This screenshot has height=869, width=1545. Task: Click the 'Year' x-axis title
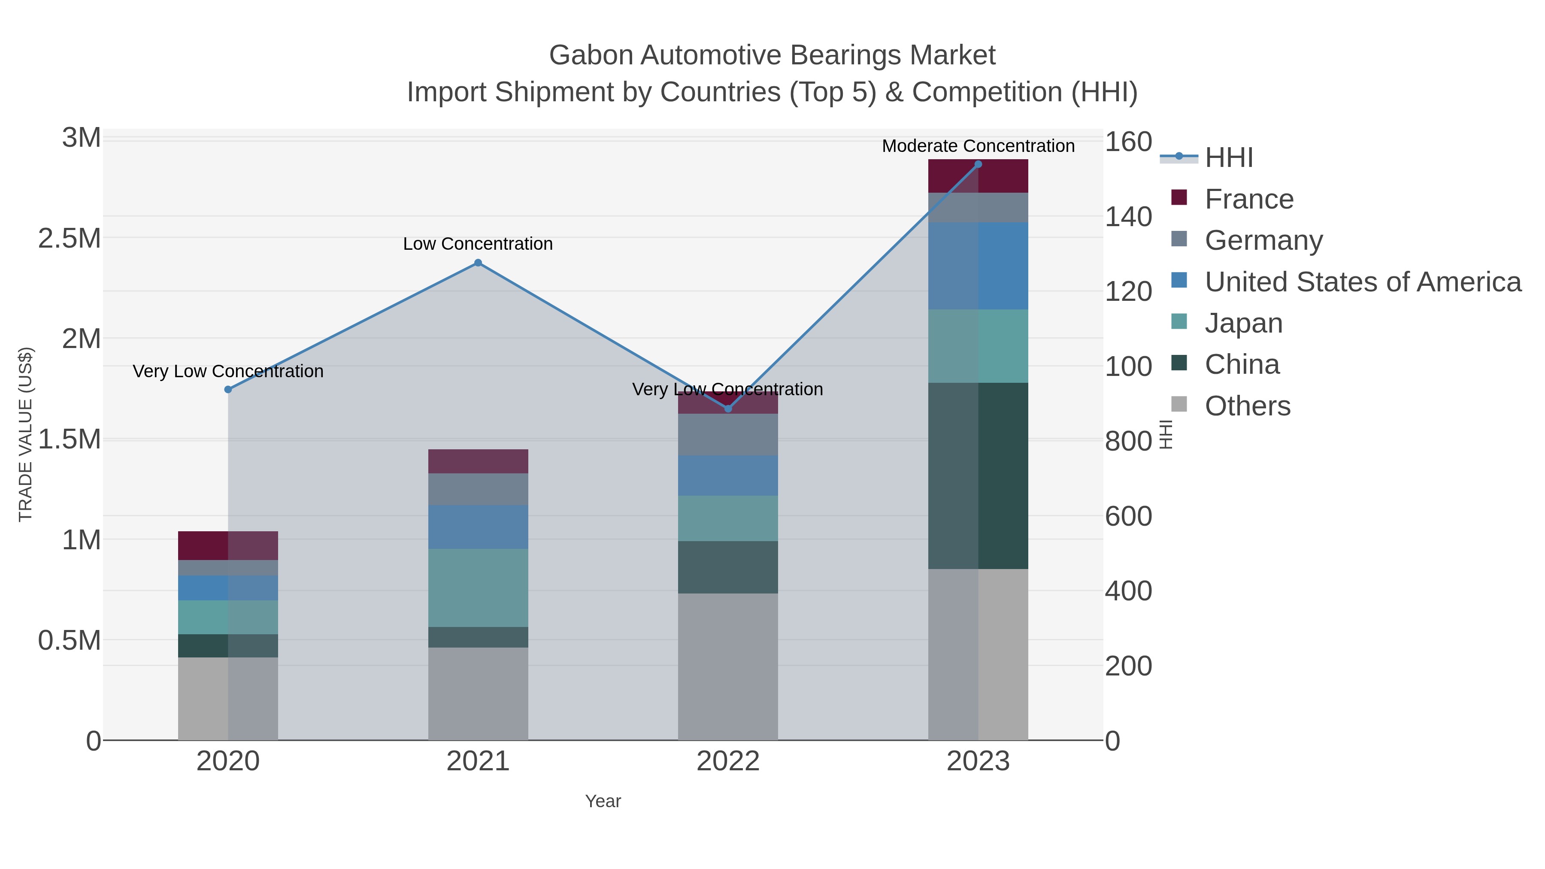pyautogui.click(x=603, y=801)
